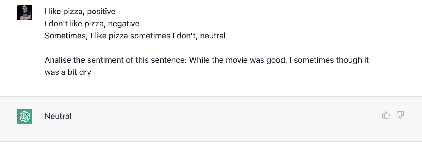Click the thumbs up icon on the response
This screenshot has width=422, height=160.
386,115
